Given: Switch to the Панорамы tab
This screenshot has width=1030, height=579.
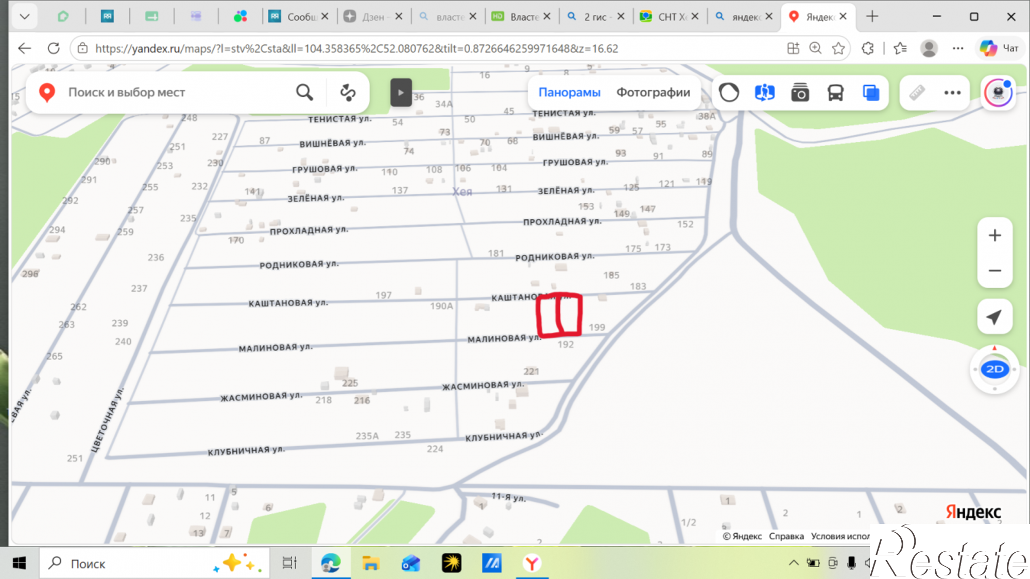Looking at the screenshot, I should point(569,93).
